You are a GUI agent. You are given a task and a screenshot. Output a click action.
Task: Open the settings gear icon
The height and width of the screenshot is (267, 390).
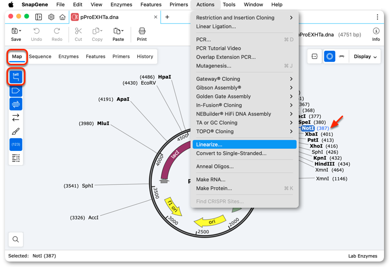click(x=51, y=17)
